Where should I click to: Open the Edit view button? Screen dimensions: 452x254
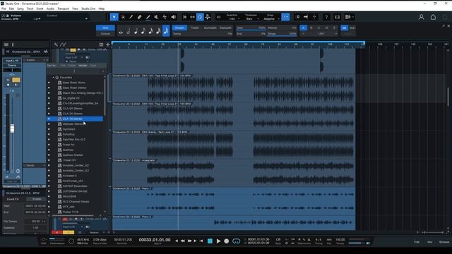pos(417,242)
